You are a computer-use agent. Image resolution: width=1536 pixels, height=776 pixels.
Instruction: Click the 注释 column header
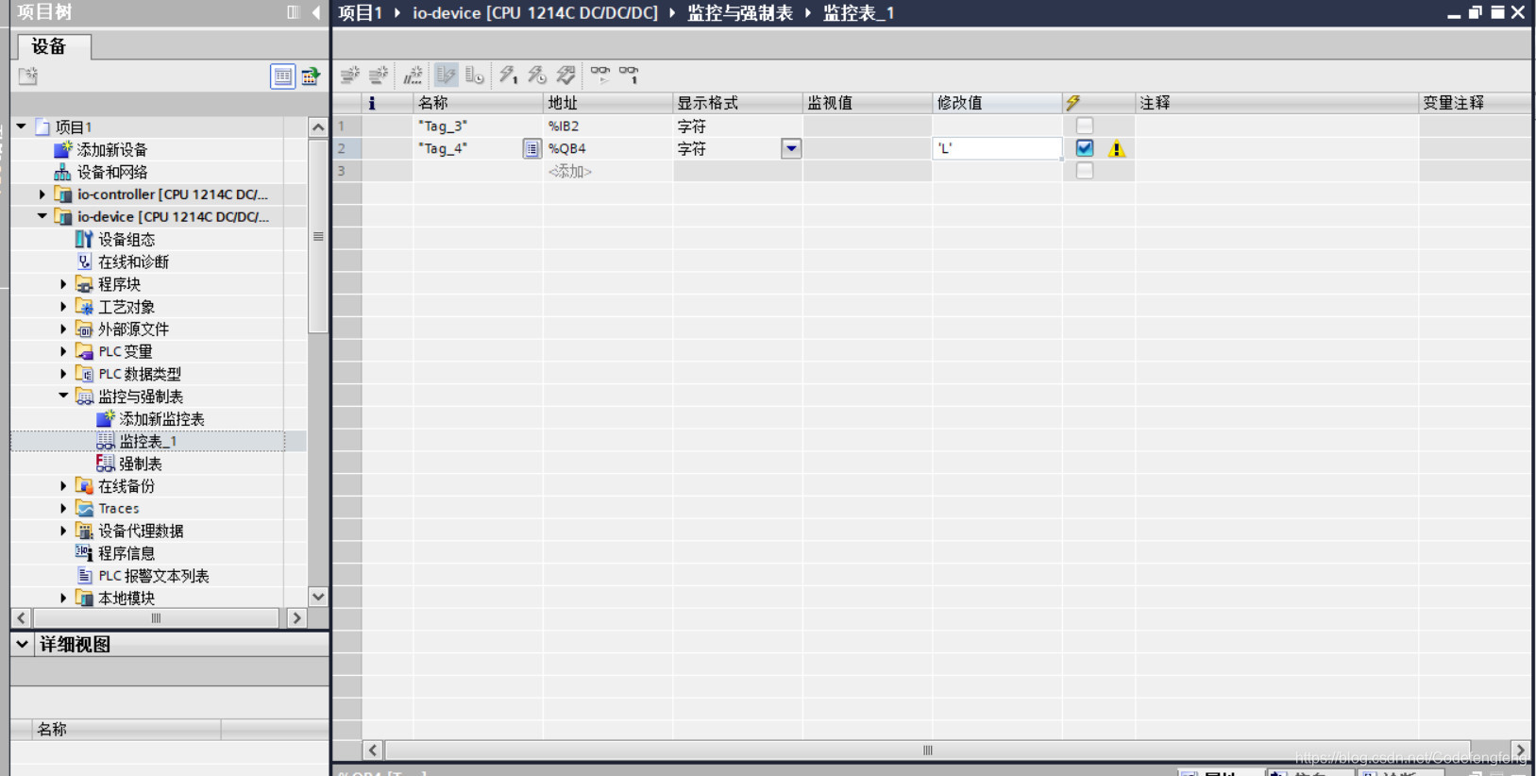pyautogui.click(x=1276, y=103)
